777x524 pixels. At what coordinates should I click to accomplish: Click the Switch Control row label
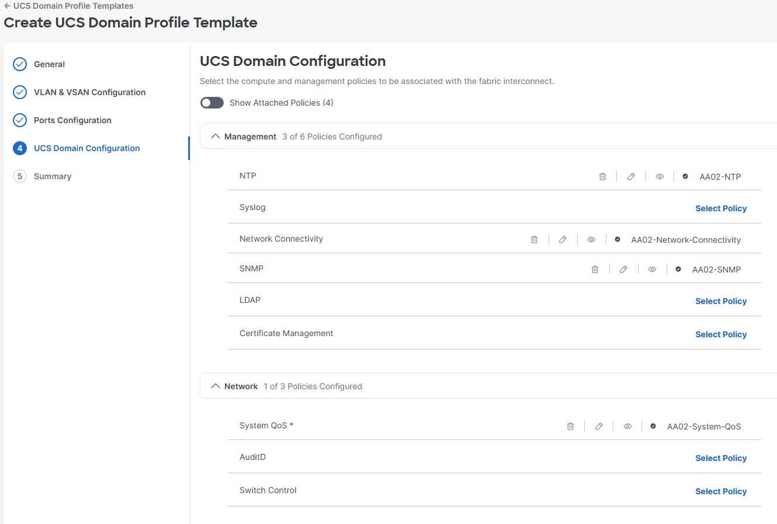[x=268, y=490]
